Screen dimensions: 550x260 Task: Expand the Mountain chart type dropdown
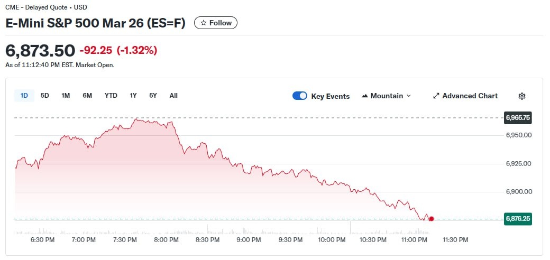(408, 96)
